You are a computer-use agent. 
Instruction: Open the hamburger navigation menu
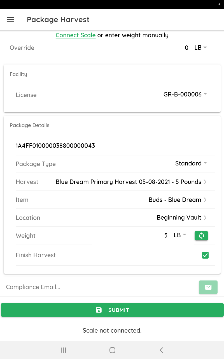[x=10, y=20]
